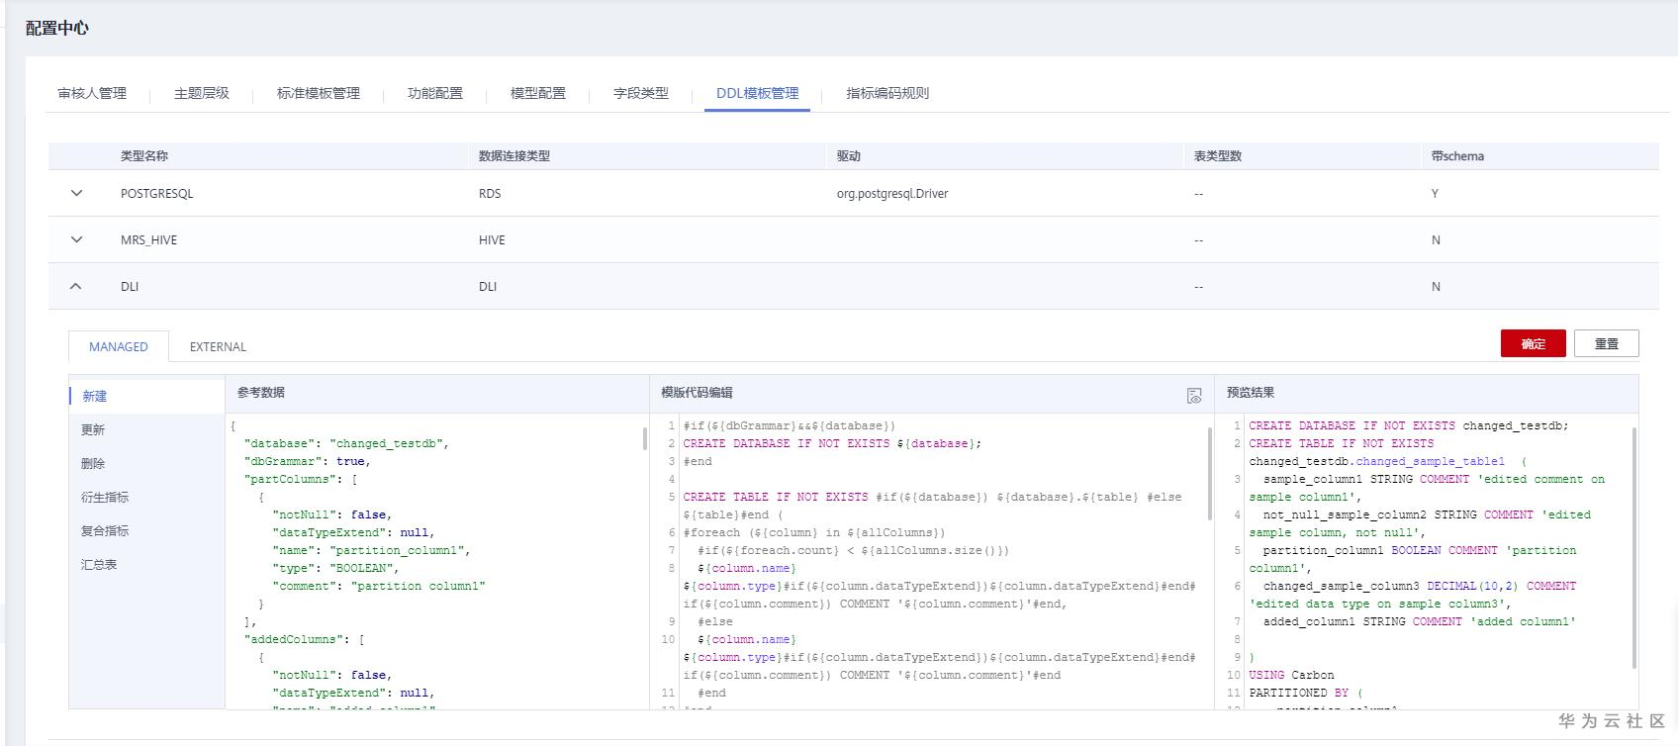This screenshot has height=746, width=1678.
Task: Select 汇总表 in the template list
Action: (99, 564)
